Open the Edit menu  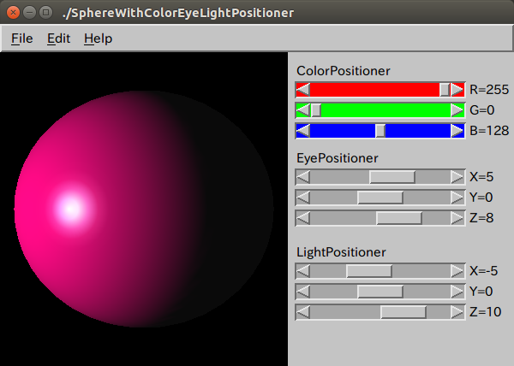click(58, 38)
